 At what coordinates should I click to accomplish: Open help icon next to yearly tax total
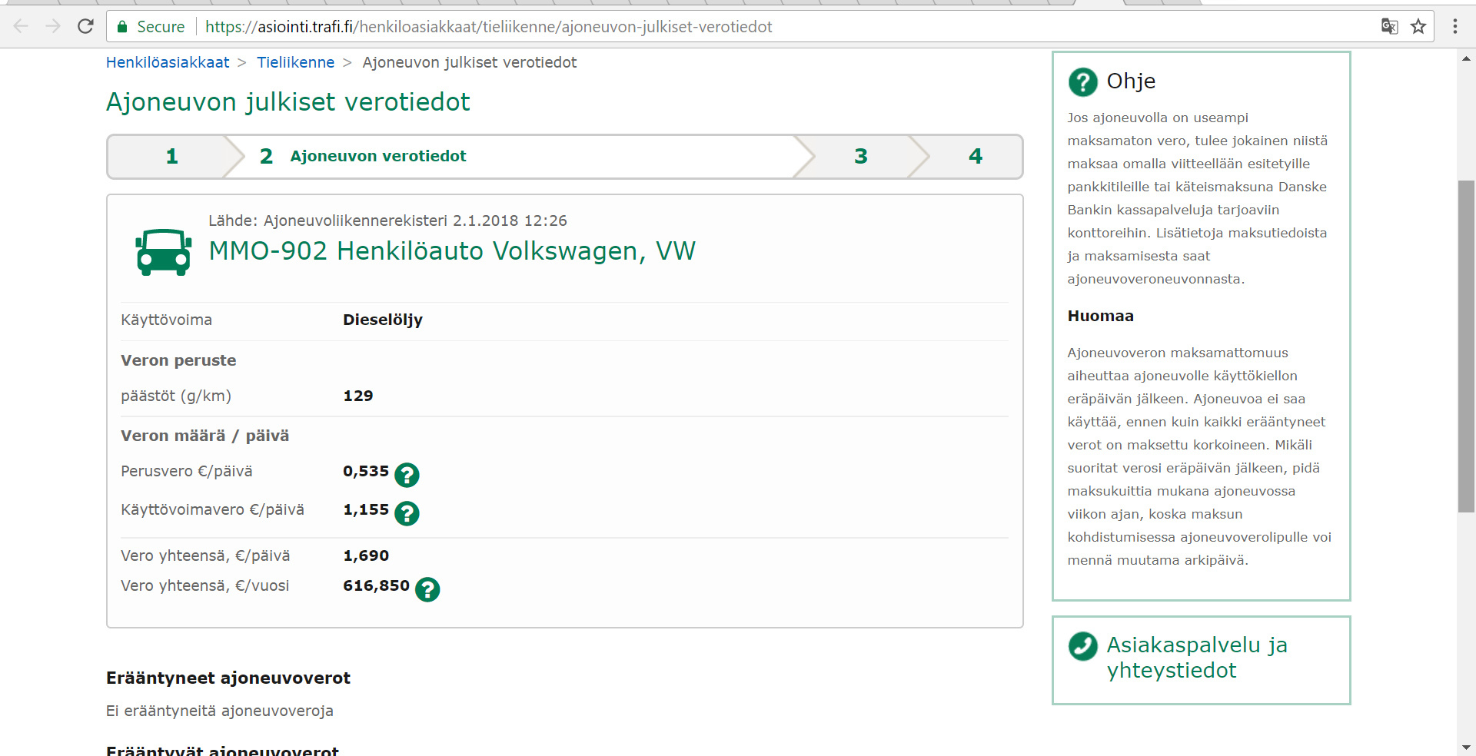point(427,589)
